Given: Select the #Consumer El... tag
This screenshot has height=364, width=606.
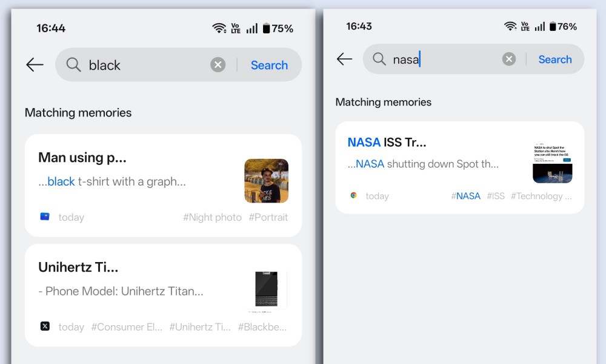Looking at the screenshot, I should [127, 327].
